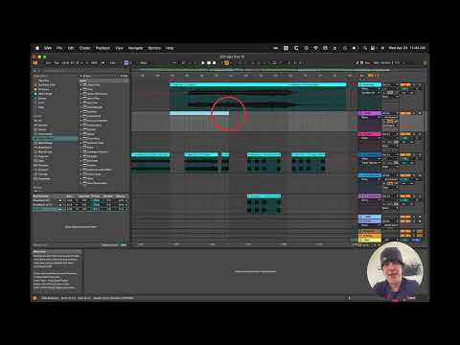Select clip on purple track lane

coord(264,203)
